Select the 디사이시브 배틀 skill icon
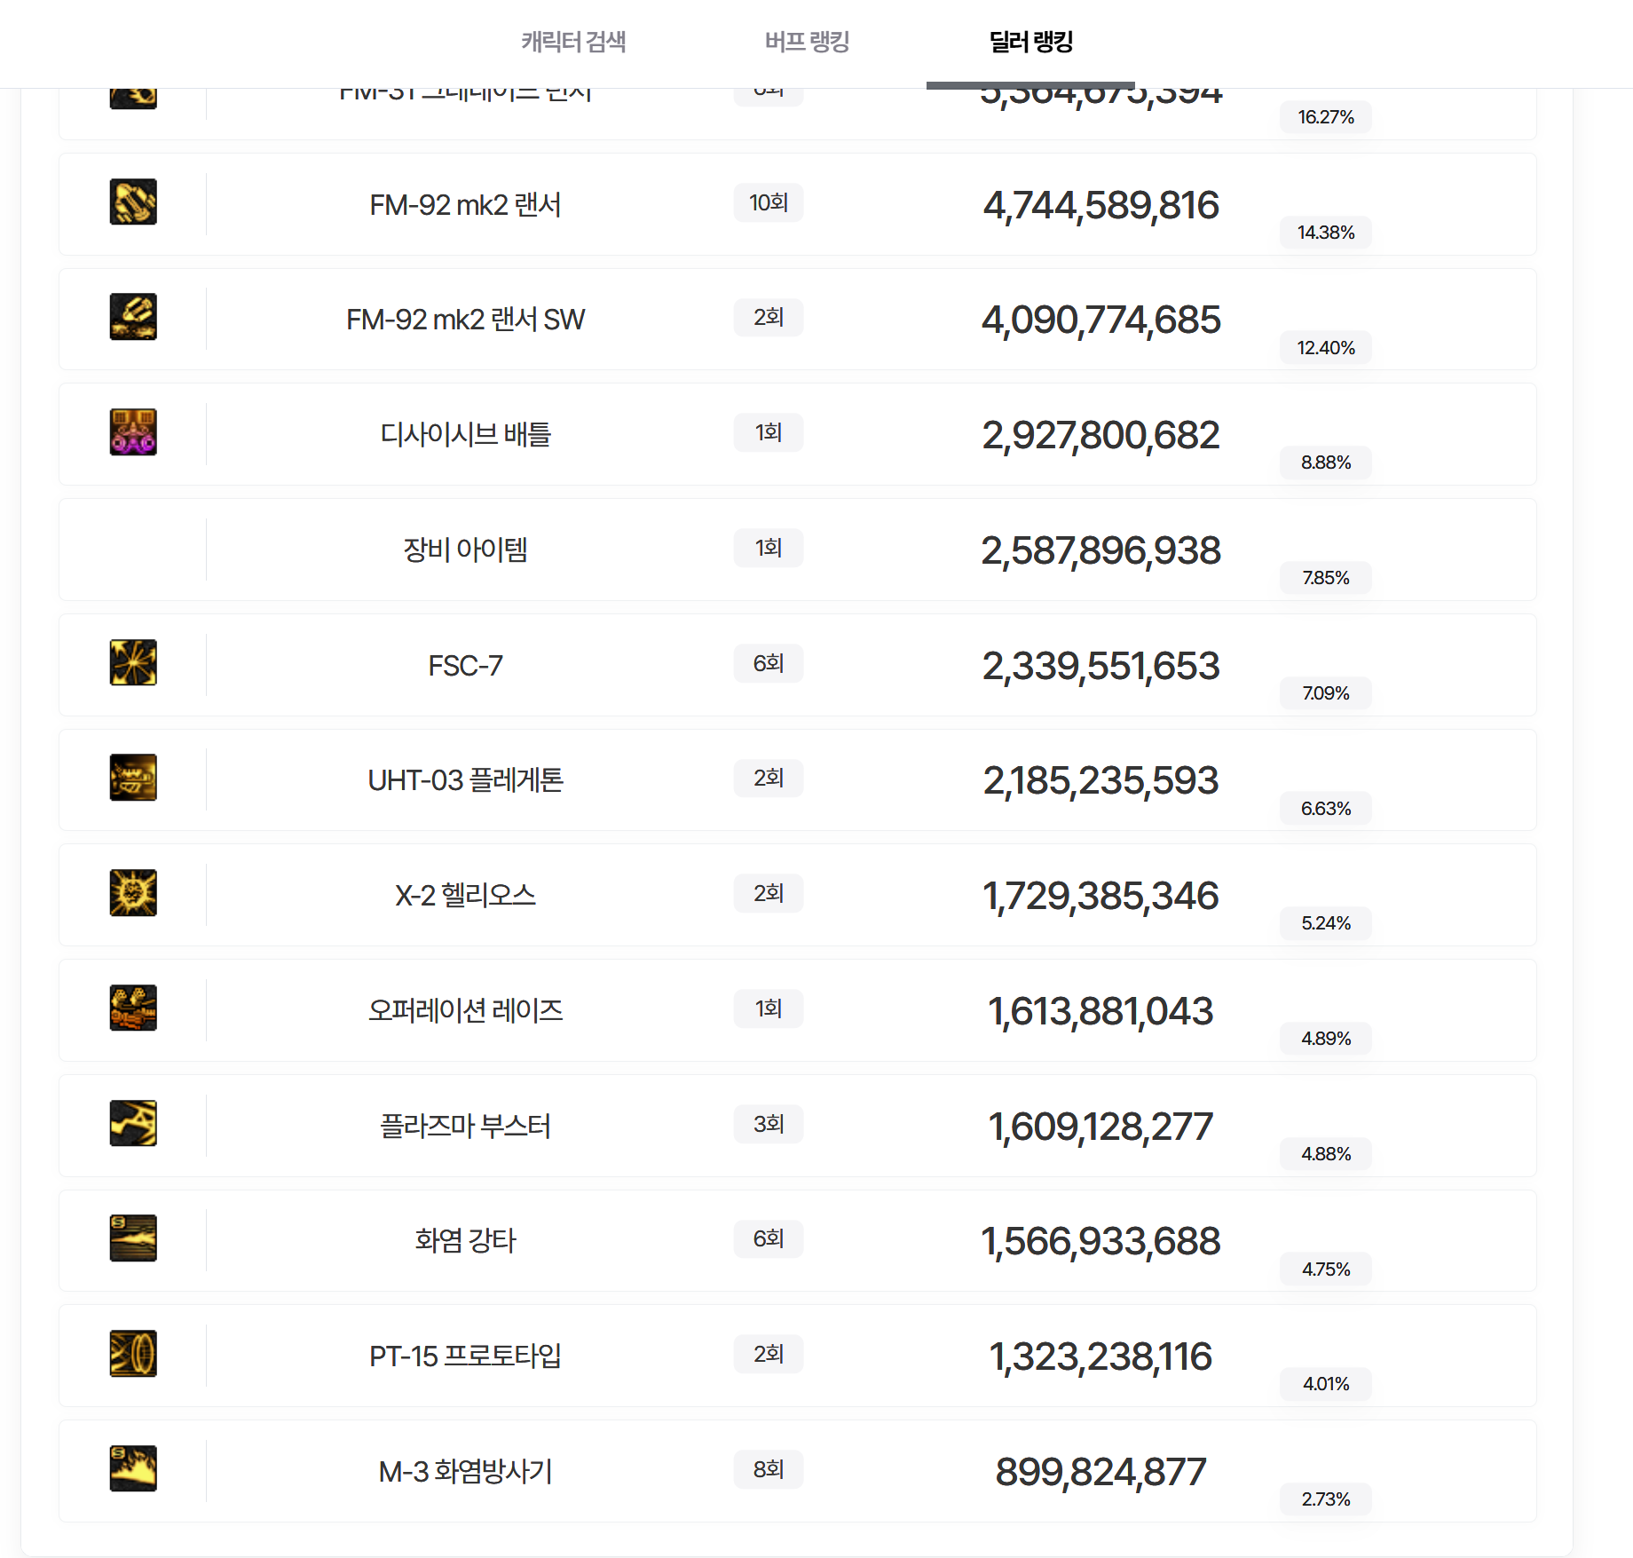Viewport: 1633px width, 1558px height. click(x=133, y=432)
